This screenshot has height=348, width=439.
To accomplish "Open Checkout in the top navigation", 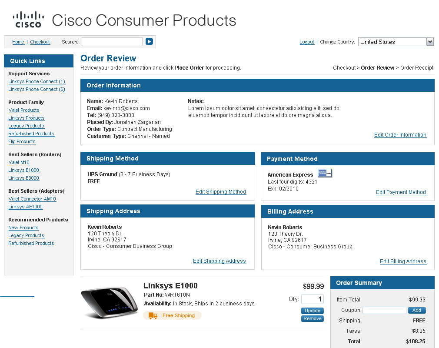I will (x=40, y=42).
